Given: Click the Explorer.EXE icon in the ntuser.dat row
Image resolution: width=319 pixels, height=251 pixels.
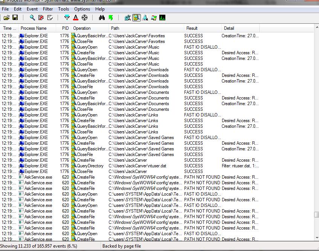Looking at the screenshot, I should tap(21, 166).
